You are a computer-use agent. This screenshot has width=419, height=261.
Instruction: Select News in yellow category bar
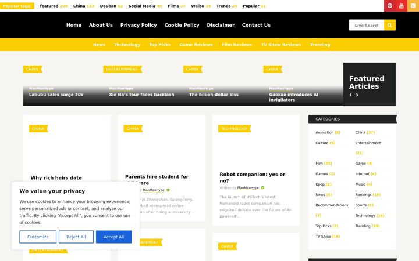[x=99, y=45]
